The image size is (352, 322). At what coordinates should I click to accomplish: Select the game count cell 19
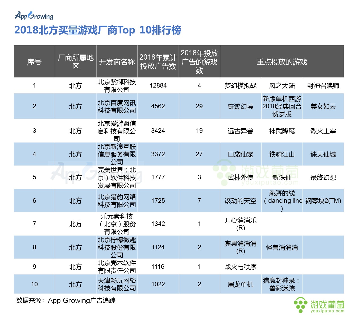pyautogui.click(x=199, y=131)
